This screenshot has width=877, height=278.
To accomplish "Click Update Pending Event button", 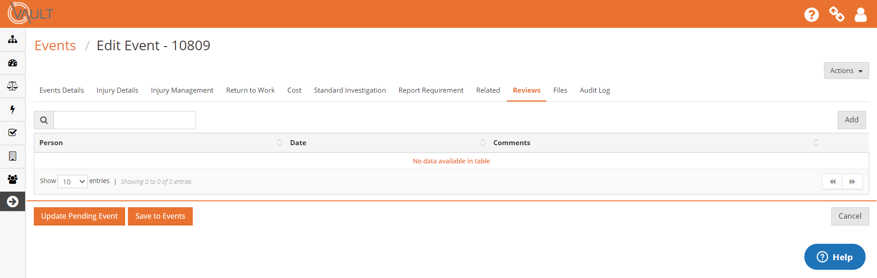I will pos(79,216).
